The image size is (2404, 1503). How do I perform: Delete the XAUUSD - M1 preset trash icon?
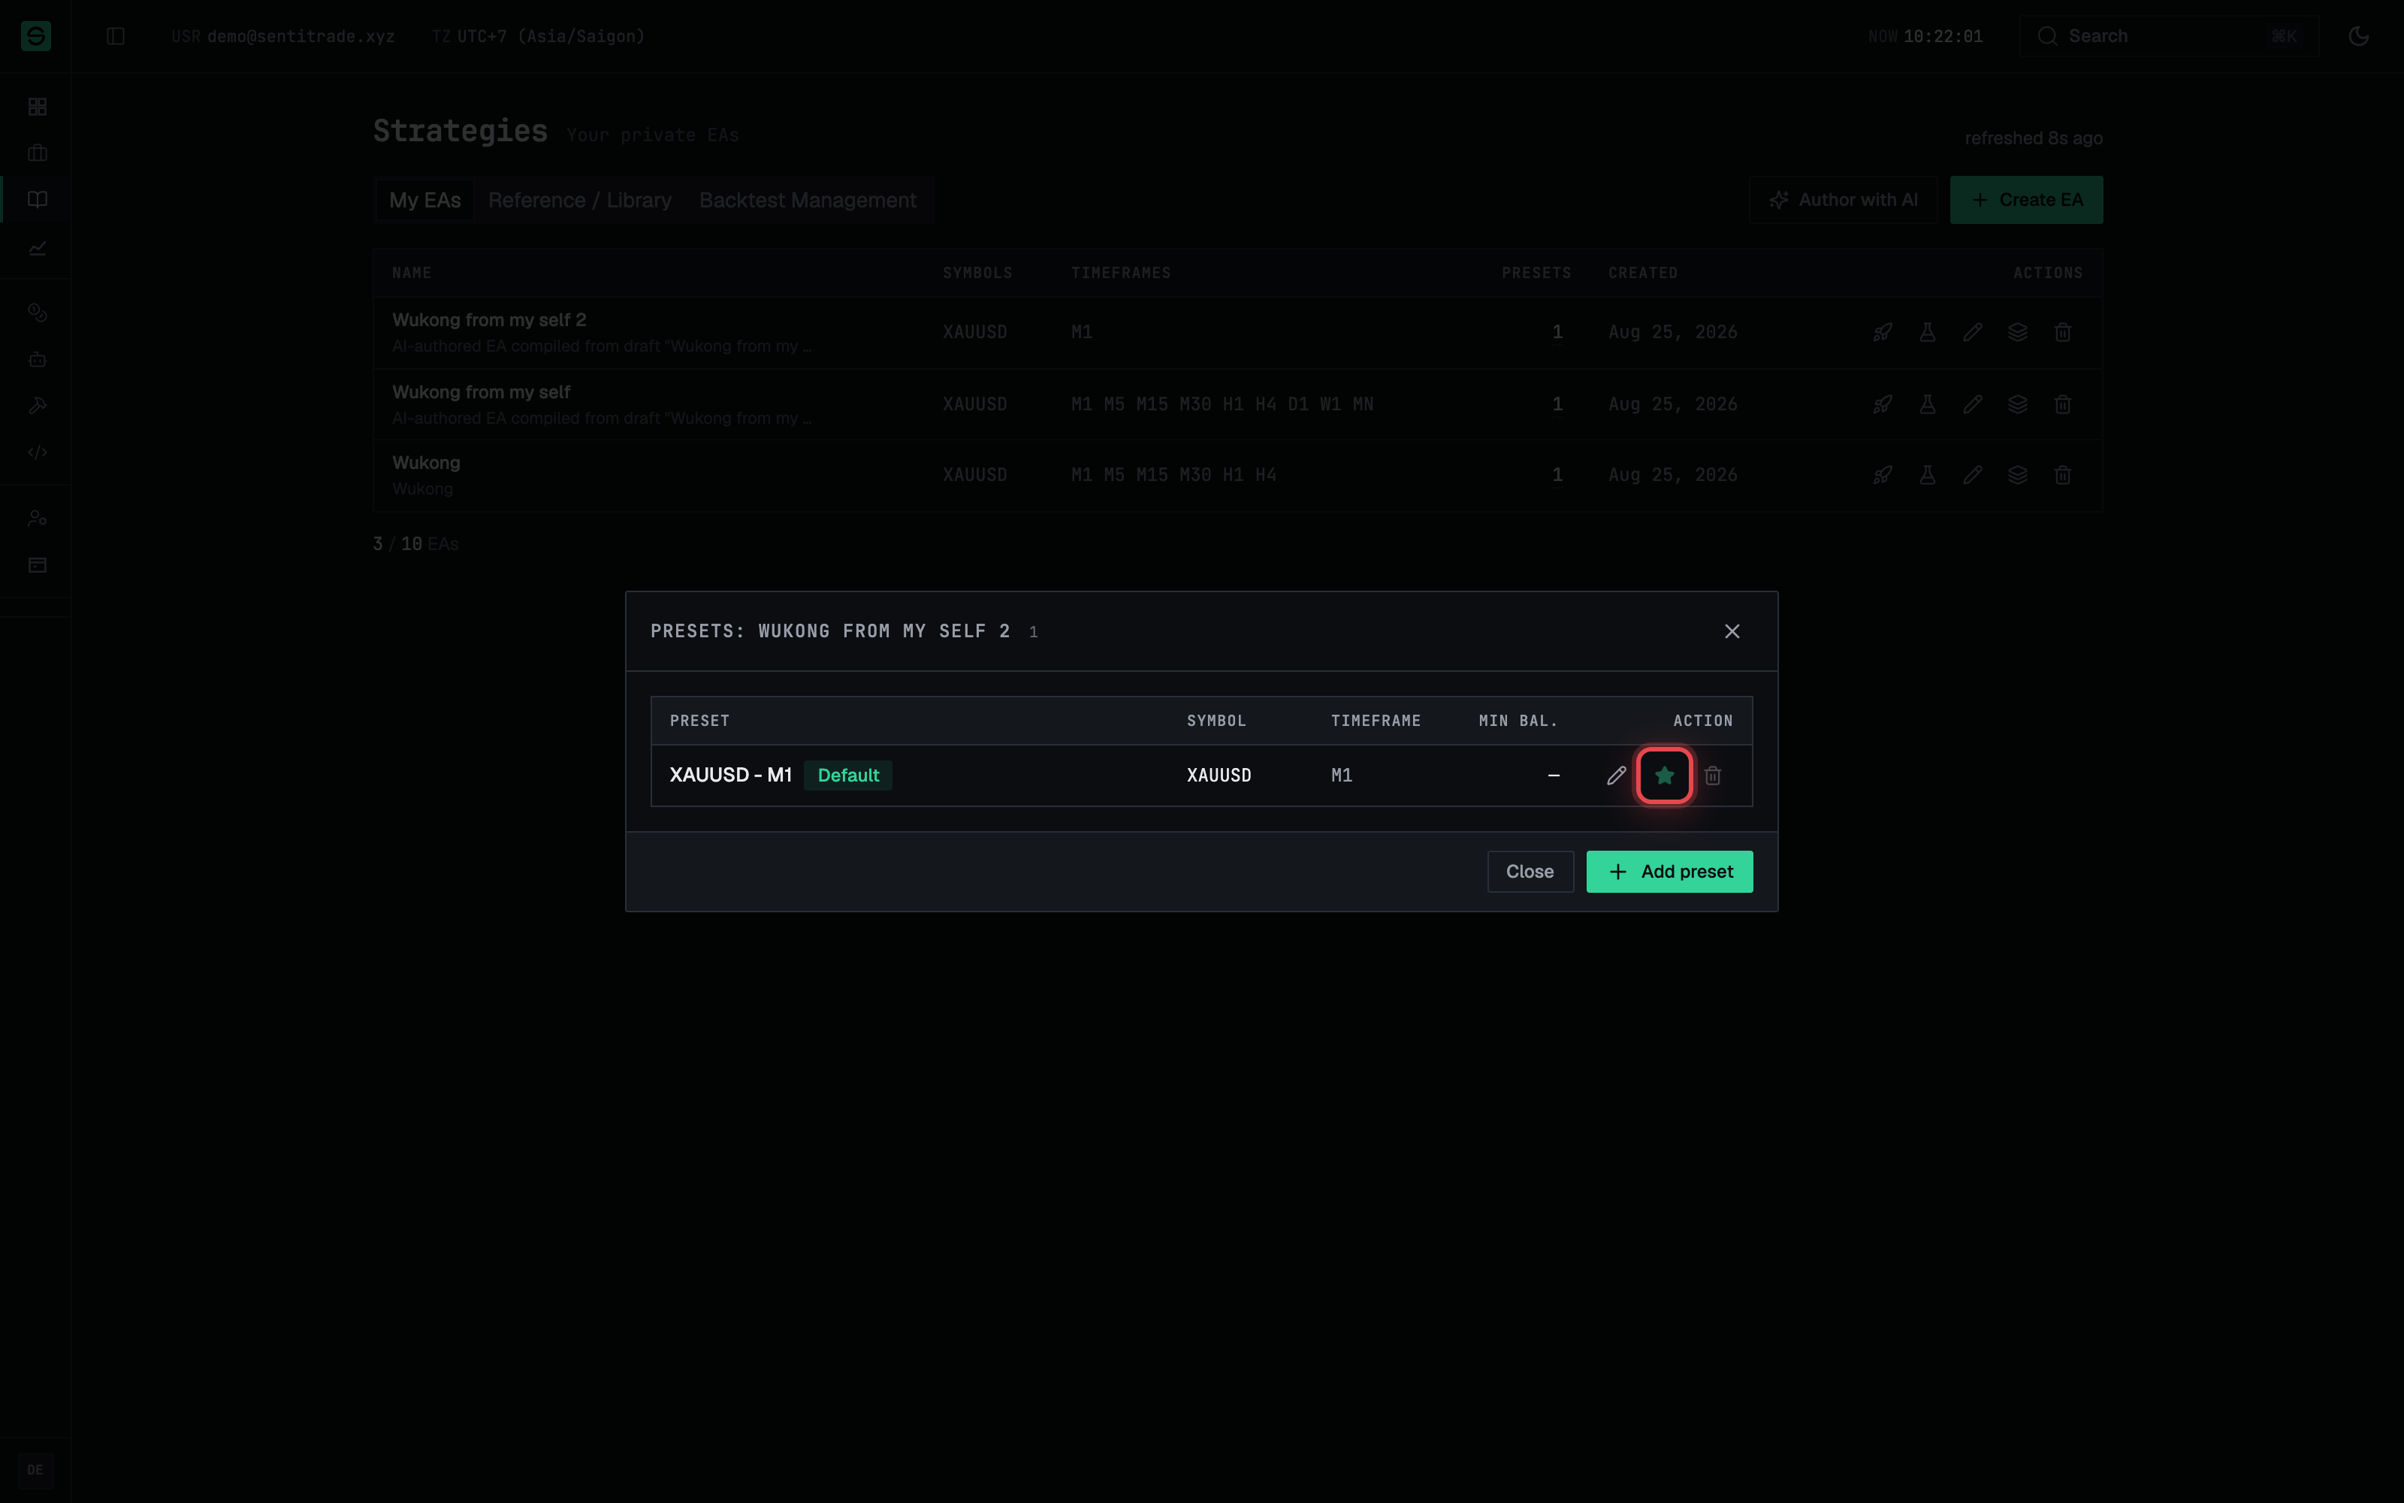point(1713,776)
